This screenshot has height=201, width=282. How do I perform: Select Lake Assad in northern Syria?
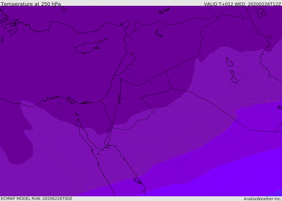point(159,34)
